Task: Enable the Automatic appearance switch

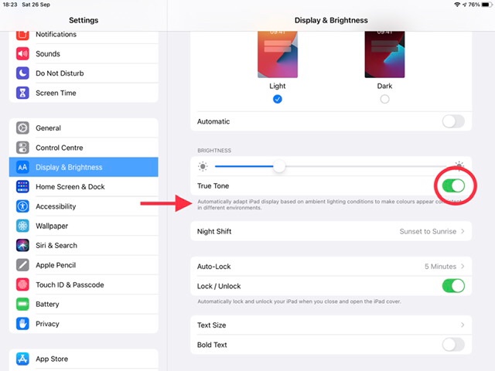Action: tap(452, 121)
